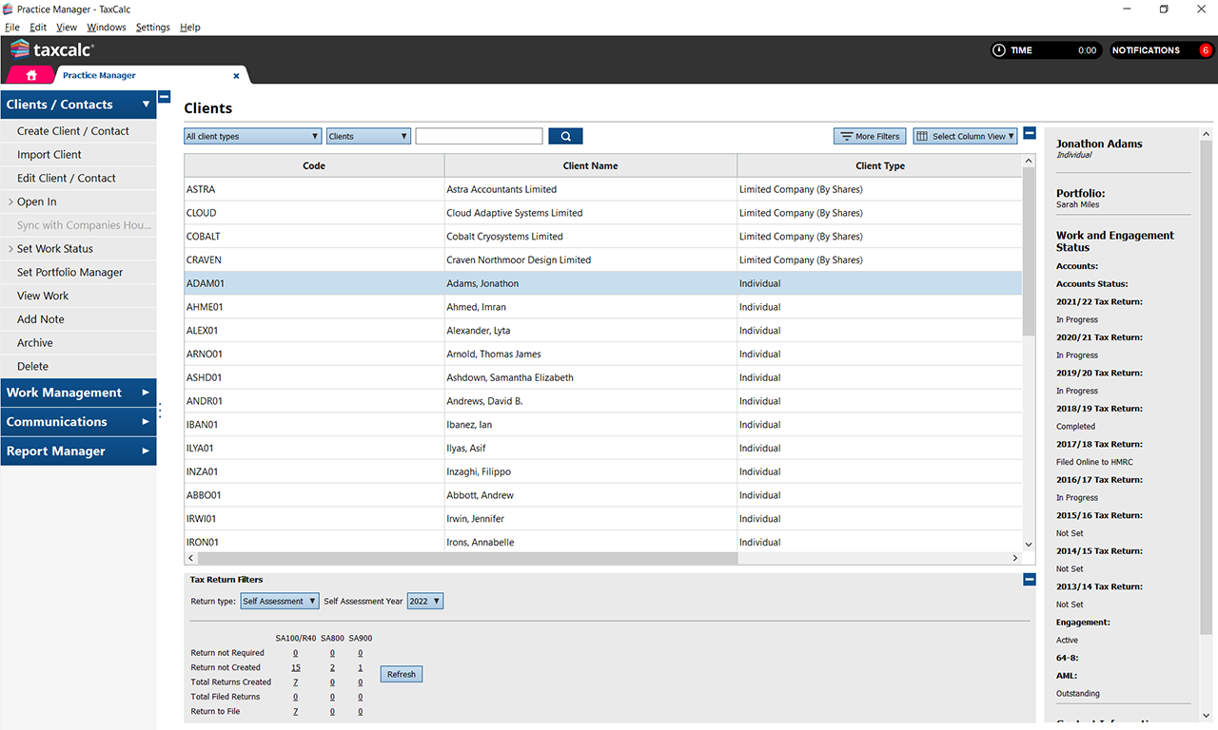Screen dimensions: 1218x730
Task: Open the Settings menu
Action: click(152, 28)
